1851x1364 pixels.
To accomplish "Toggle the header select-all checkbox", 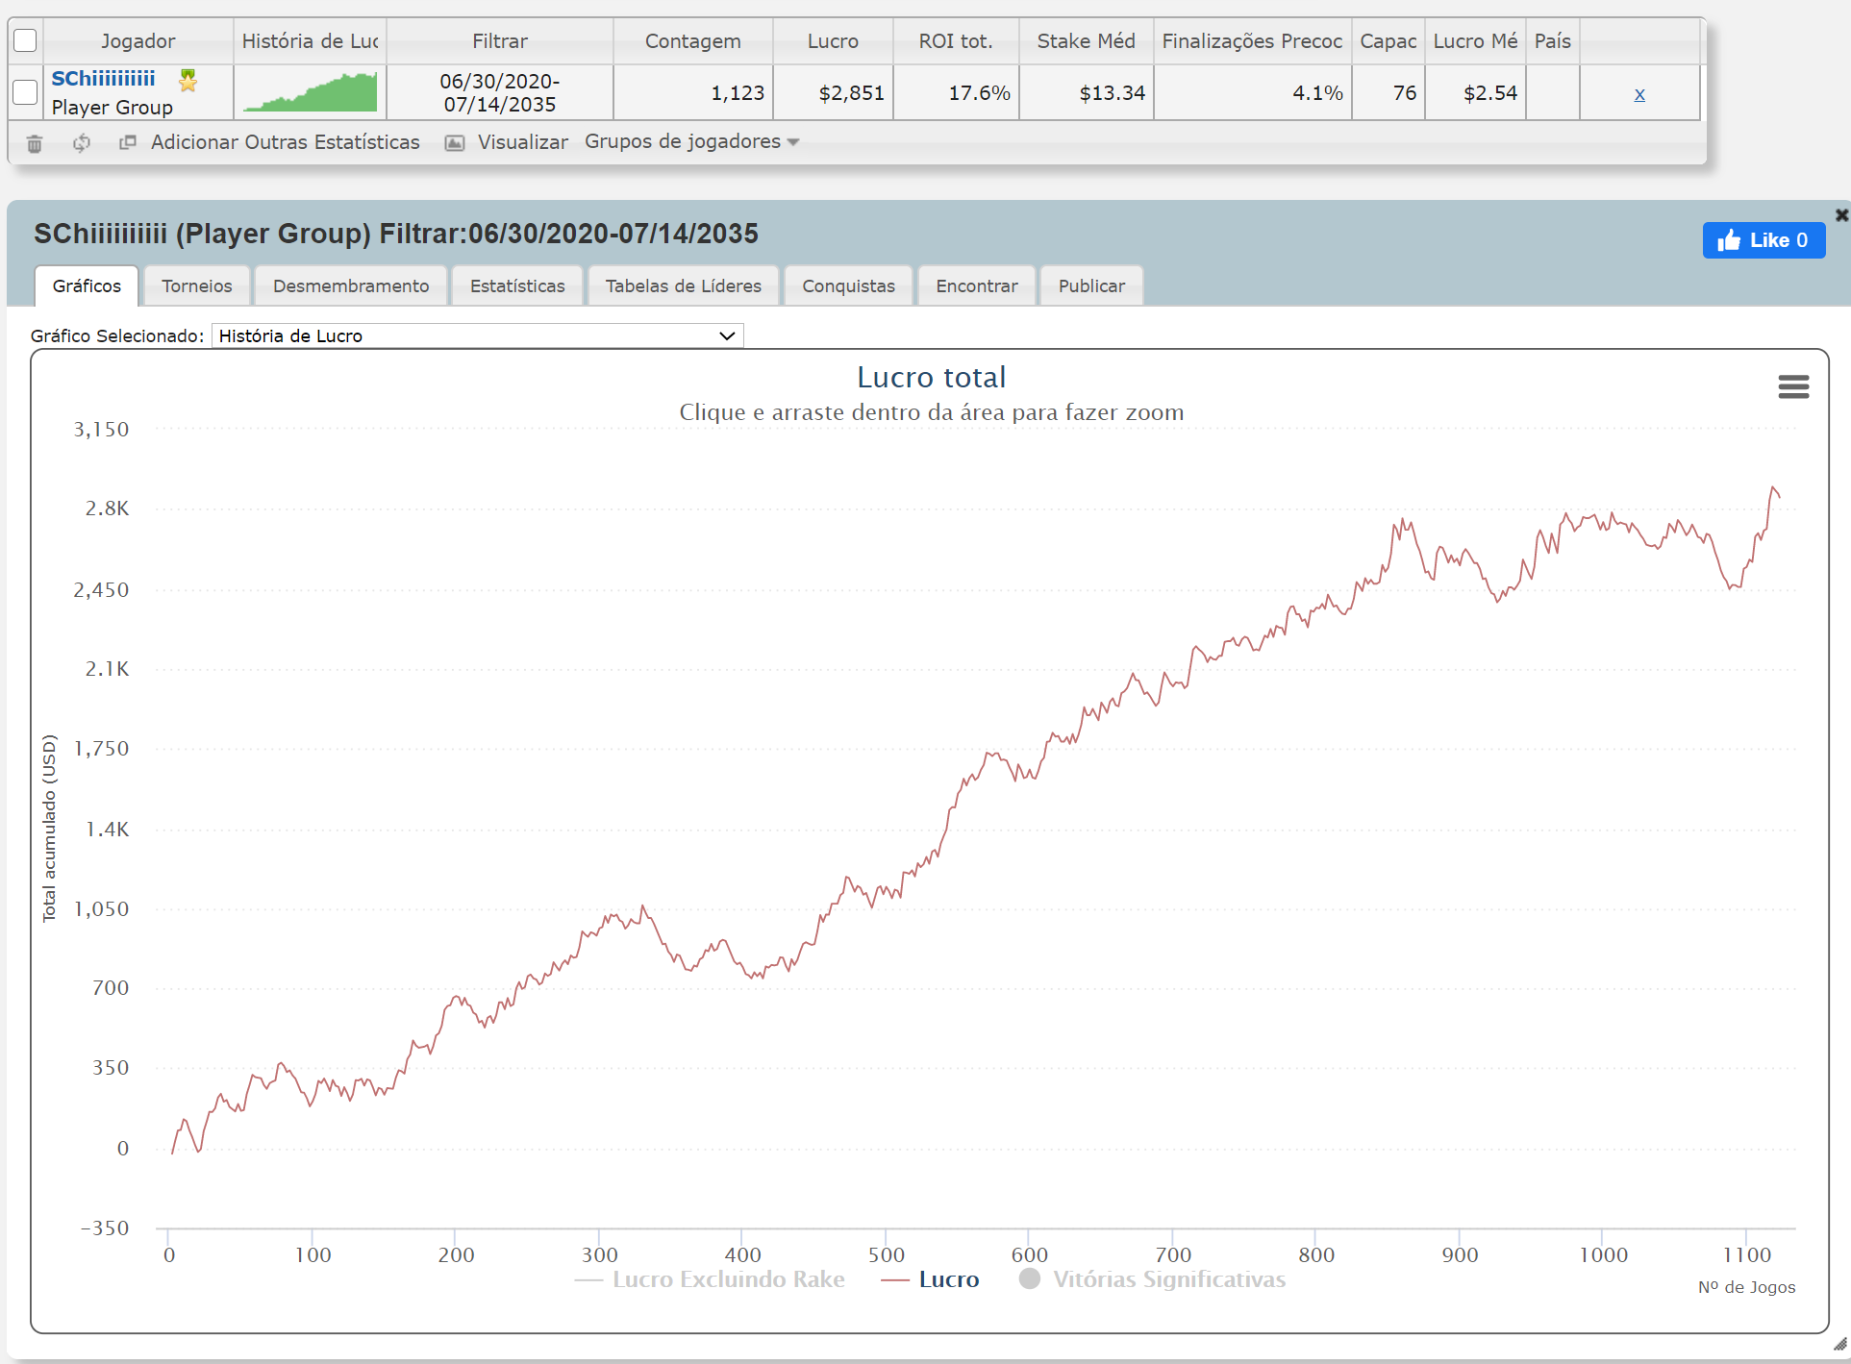I will (x=25, y=40).
